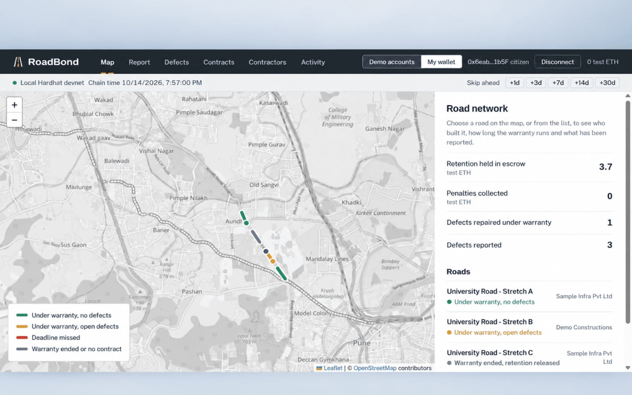The width and height of the screenshot is (632, 395).
Task: Click Demo Constructions contractor name
Action: pyautogui.click(x=584, y=327)
